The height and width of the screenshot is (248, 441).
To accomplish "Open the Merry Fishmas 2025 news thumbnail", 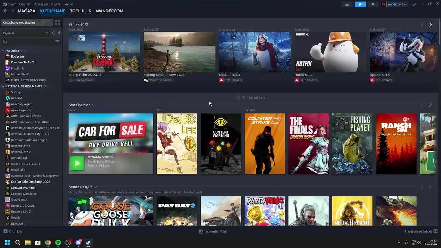I will point(104,52).
